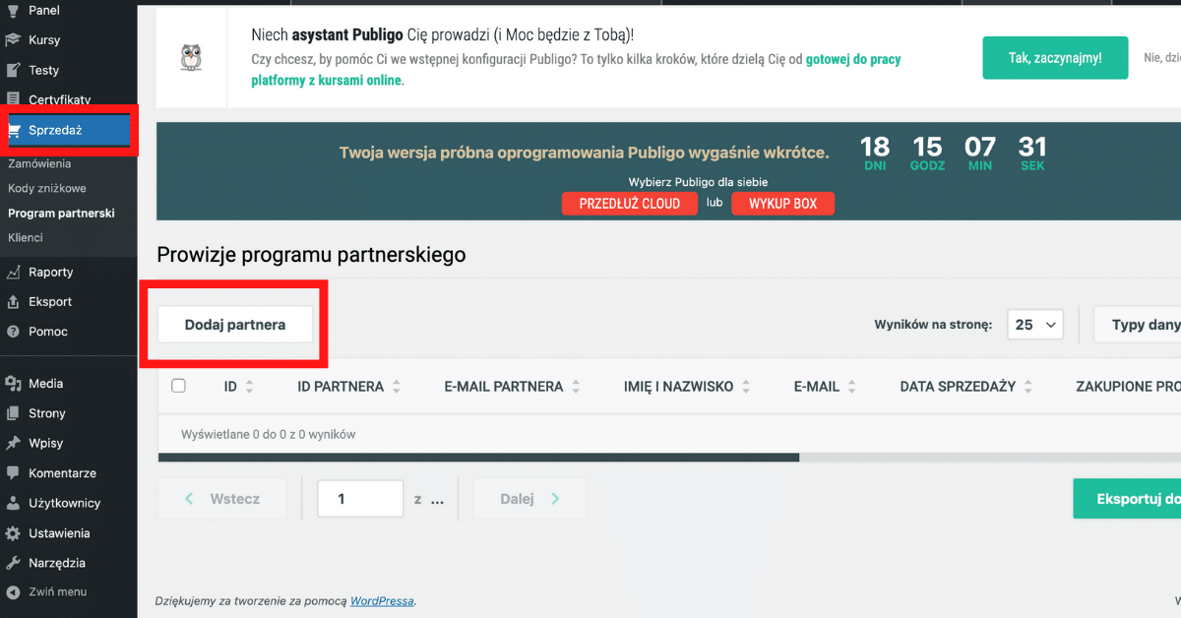Click the Zwiń menu collapse arrow icon
1181x618 pixels.
tap(13, 592)
